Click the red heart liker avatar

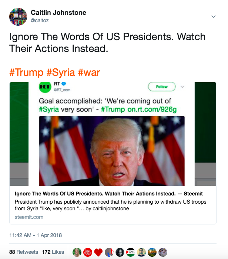pos(98,252)
